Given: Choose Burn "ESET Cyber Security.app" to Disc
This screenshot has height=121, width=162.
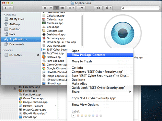Looking at the screenshot, I should 100,76.
